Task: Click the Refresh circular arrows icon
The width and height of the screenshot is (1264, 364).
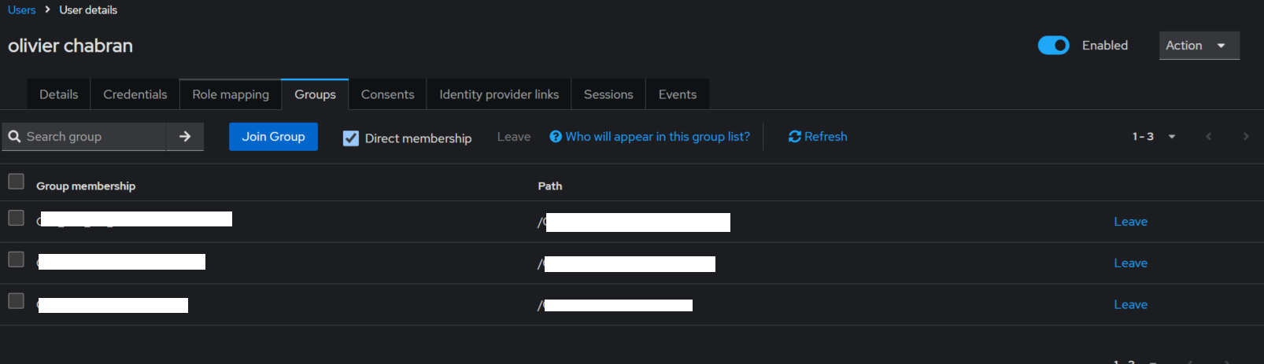Action: pos(795,137)
